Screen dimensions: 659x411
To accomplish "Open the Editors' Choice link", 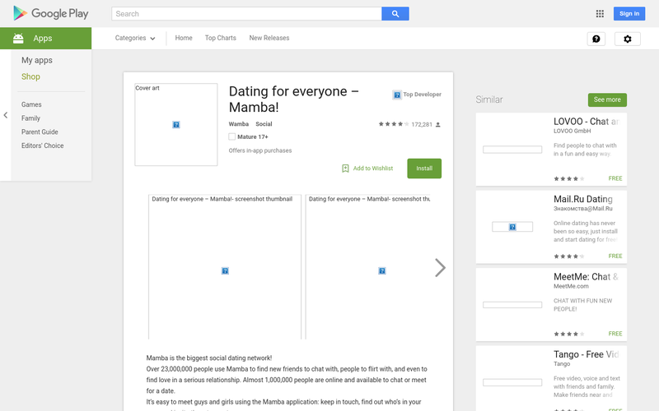I will click(x=43, y=145).
